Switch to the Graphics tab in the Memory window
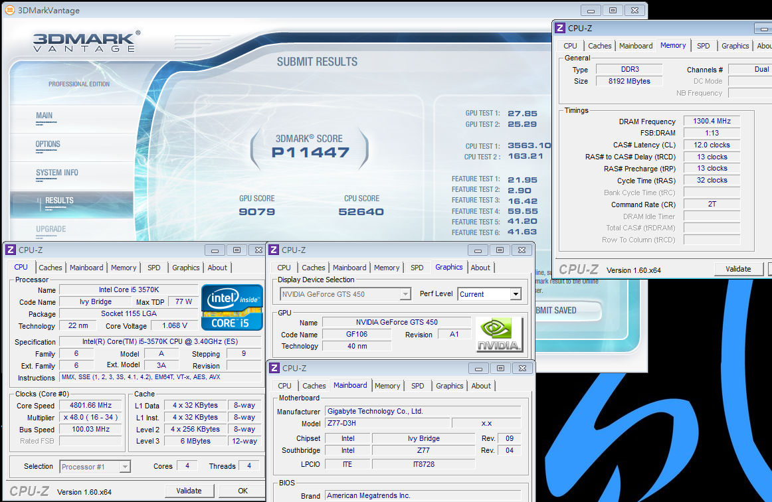This screenshot has height=502, width=772. point(735,46)
